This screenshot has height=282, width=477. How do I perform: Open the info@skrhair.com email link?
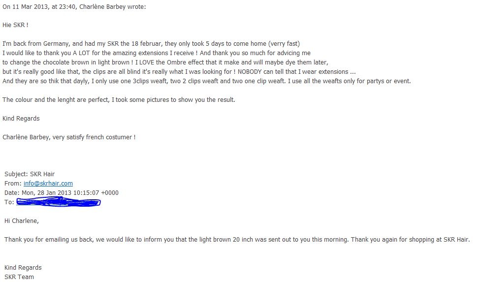(x=48, y=184)
